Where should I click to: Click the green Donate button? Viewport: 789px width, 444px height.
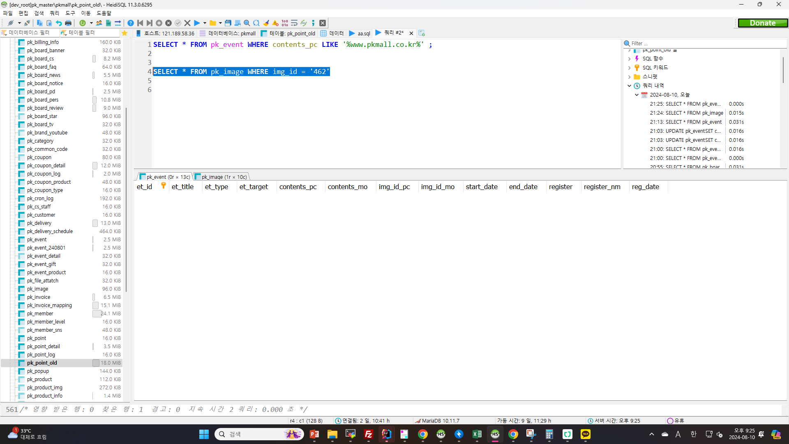(x=763, y=23)
